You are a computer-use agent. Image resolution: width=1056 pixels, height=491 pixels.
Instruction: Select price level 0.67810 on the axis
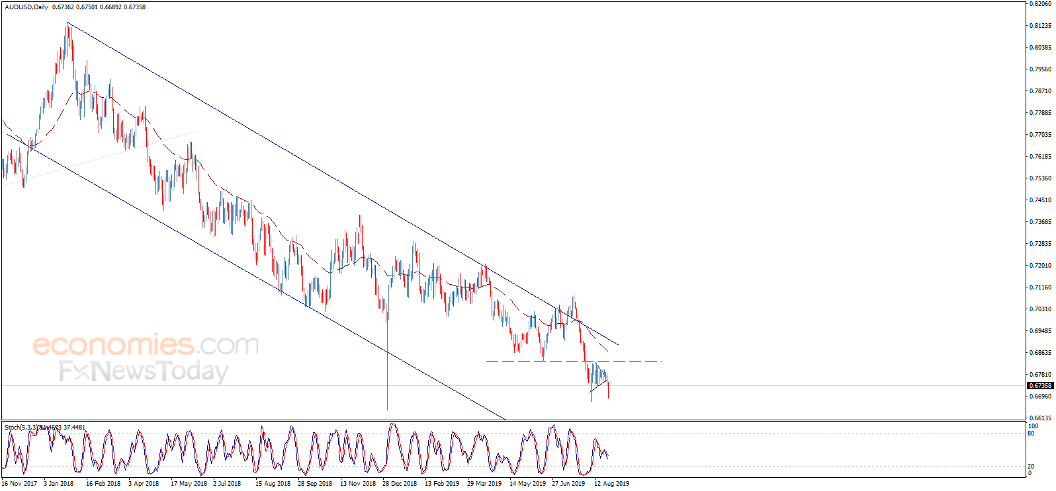click(x=1040, y=375)
